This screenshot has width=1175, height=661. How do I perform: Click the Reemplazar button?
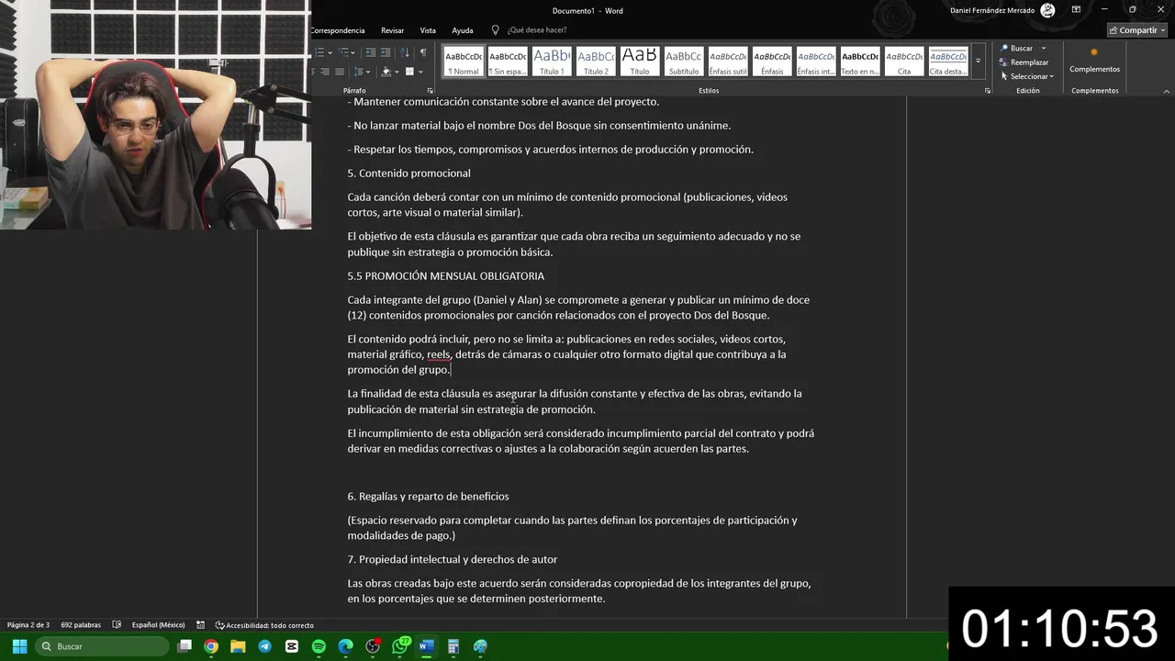pyautogui.click(x=1024, y=62)
